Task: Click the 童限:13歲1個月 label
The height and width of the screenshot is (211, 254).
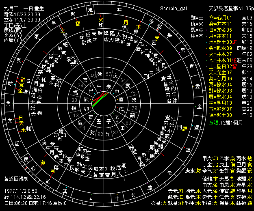Action: coord(225,123)
